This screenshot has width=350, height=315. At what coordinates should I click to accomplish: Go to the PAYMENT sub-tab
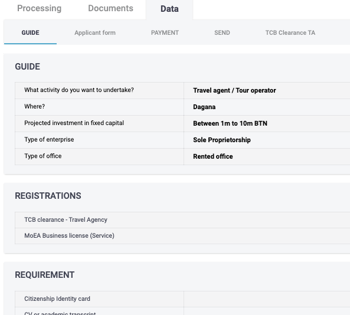(x=165, y=33)
